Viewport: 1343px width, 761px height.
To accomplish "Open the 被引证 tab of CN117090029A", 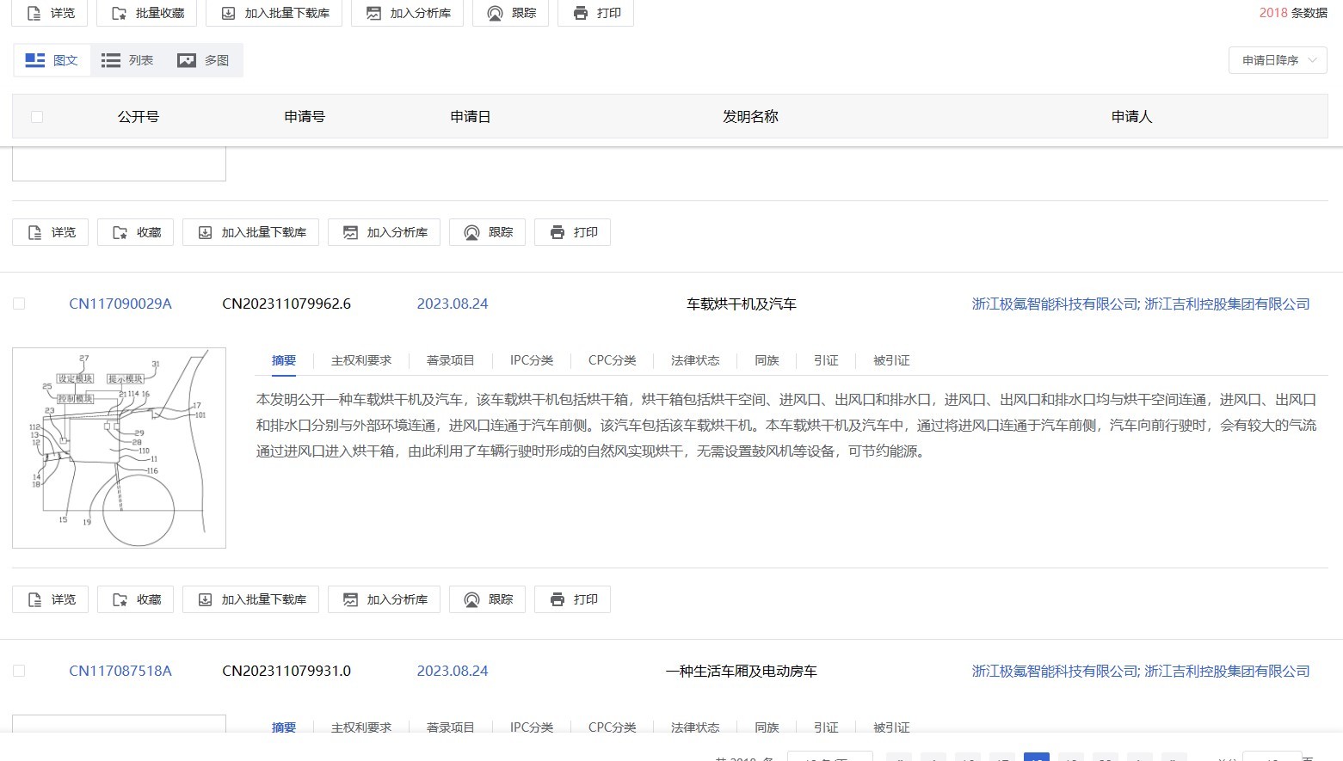I will 891,360.
